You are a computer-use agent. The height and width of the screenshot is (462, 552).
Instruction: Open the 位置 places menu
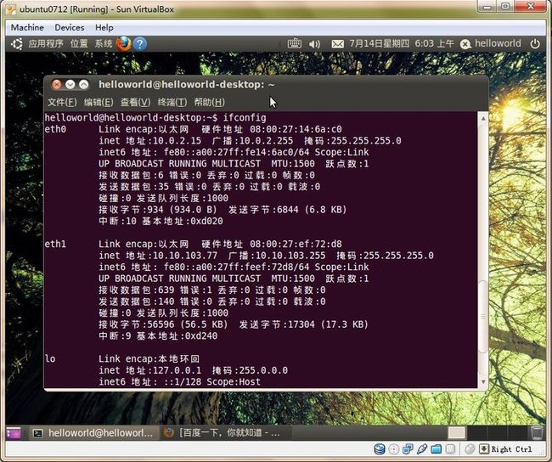79,44
